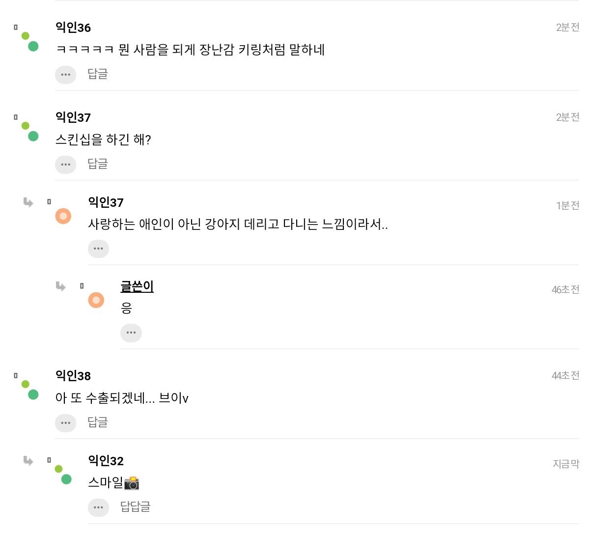Click the camera emoji in 익인32's reply
The height and width of the screenshot is (533, 589).
(x=132, y=483)
